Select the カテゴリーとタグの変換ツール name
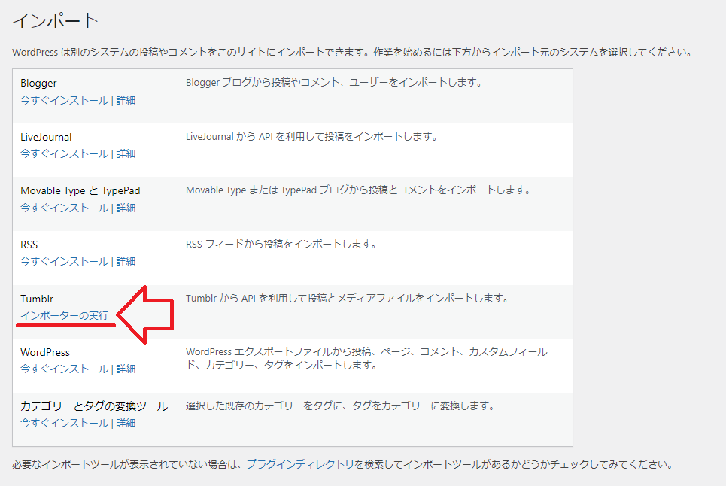 point(94,406)
